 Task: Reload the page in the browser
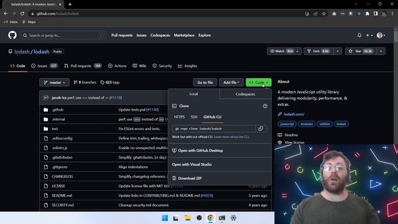click(x=22, y=14)
